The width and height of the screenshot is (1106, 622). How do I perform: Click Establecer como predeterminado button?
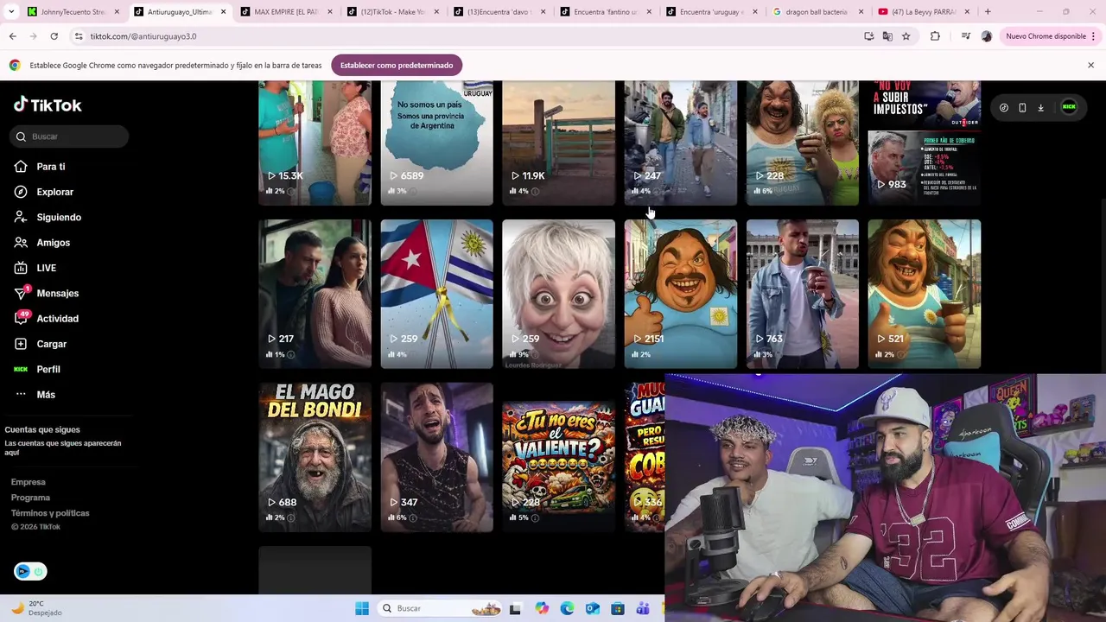pos(397,65)
